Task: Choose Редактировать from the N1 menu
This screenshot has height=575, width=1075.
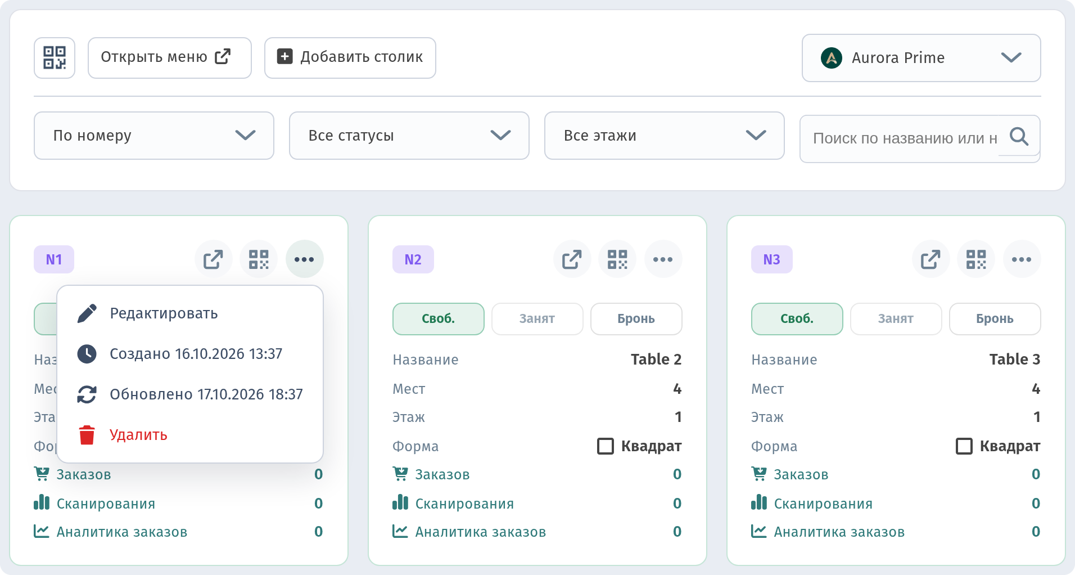Action: (x=190, y=313)
